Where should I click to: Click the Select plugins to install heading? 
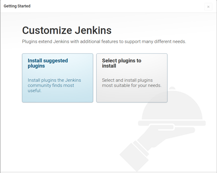point(121,64)
